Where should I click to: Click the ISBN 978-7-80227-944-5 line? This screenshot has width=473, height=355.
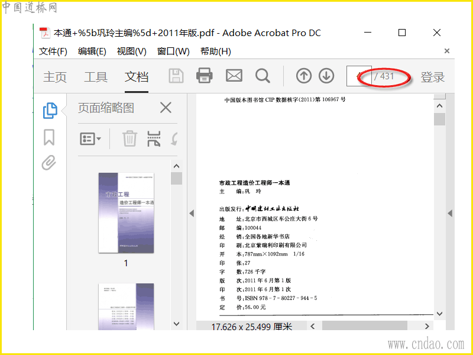[x=268, y=298]
